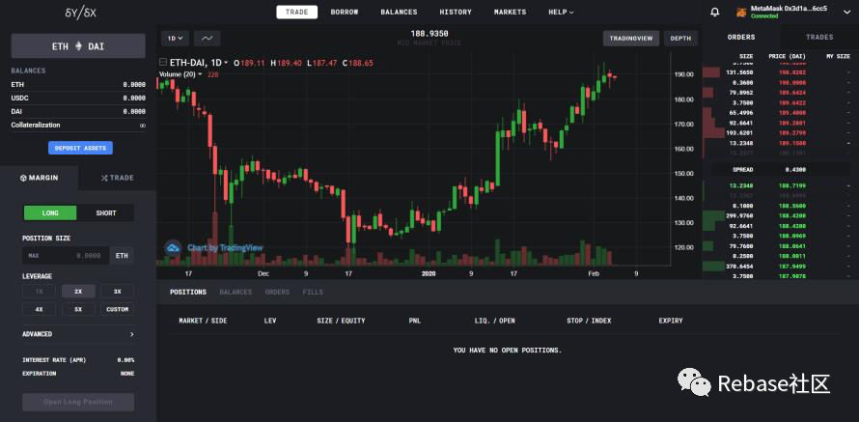Image resolution: width=859 pixels, height=422 pixels.
Task: Click the ETH unit button beside position size
Action: 122,256
